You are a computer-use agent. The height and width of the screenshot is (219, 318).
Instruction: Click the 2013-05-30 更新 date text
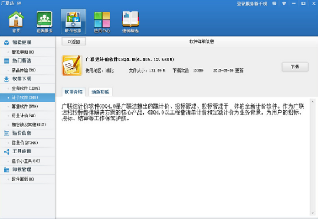(228, 71)
